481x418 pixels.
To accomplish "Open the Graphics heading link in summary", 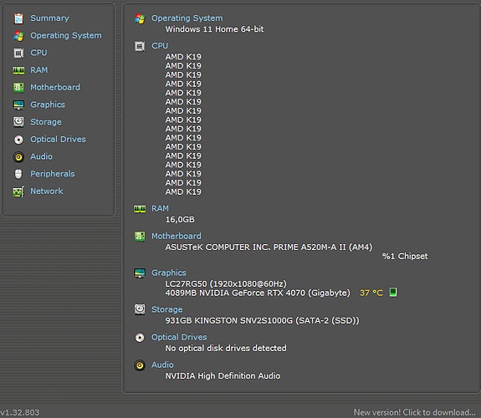I will tap(169, 273).
